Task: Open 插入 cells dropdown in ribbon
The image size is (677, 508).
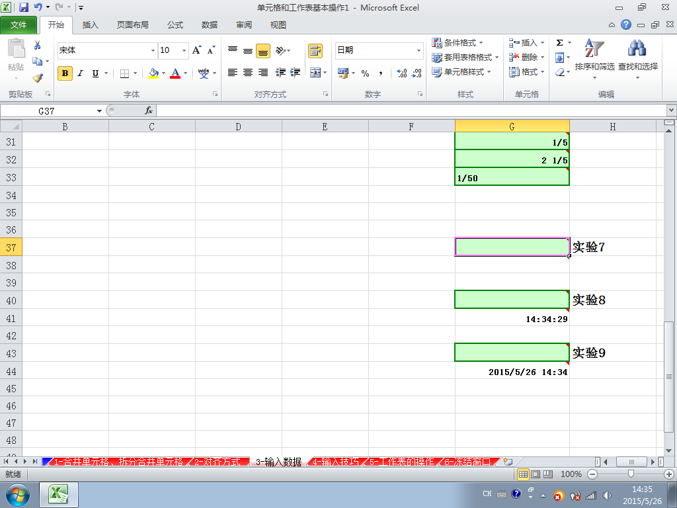Action: tap(526, 42)
